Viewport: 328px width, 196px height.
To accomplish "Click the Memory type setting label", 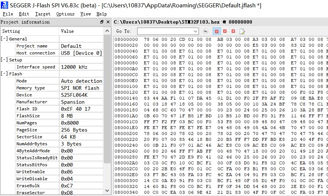I will tap(31, 88).
